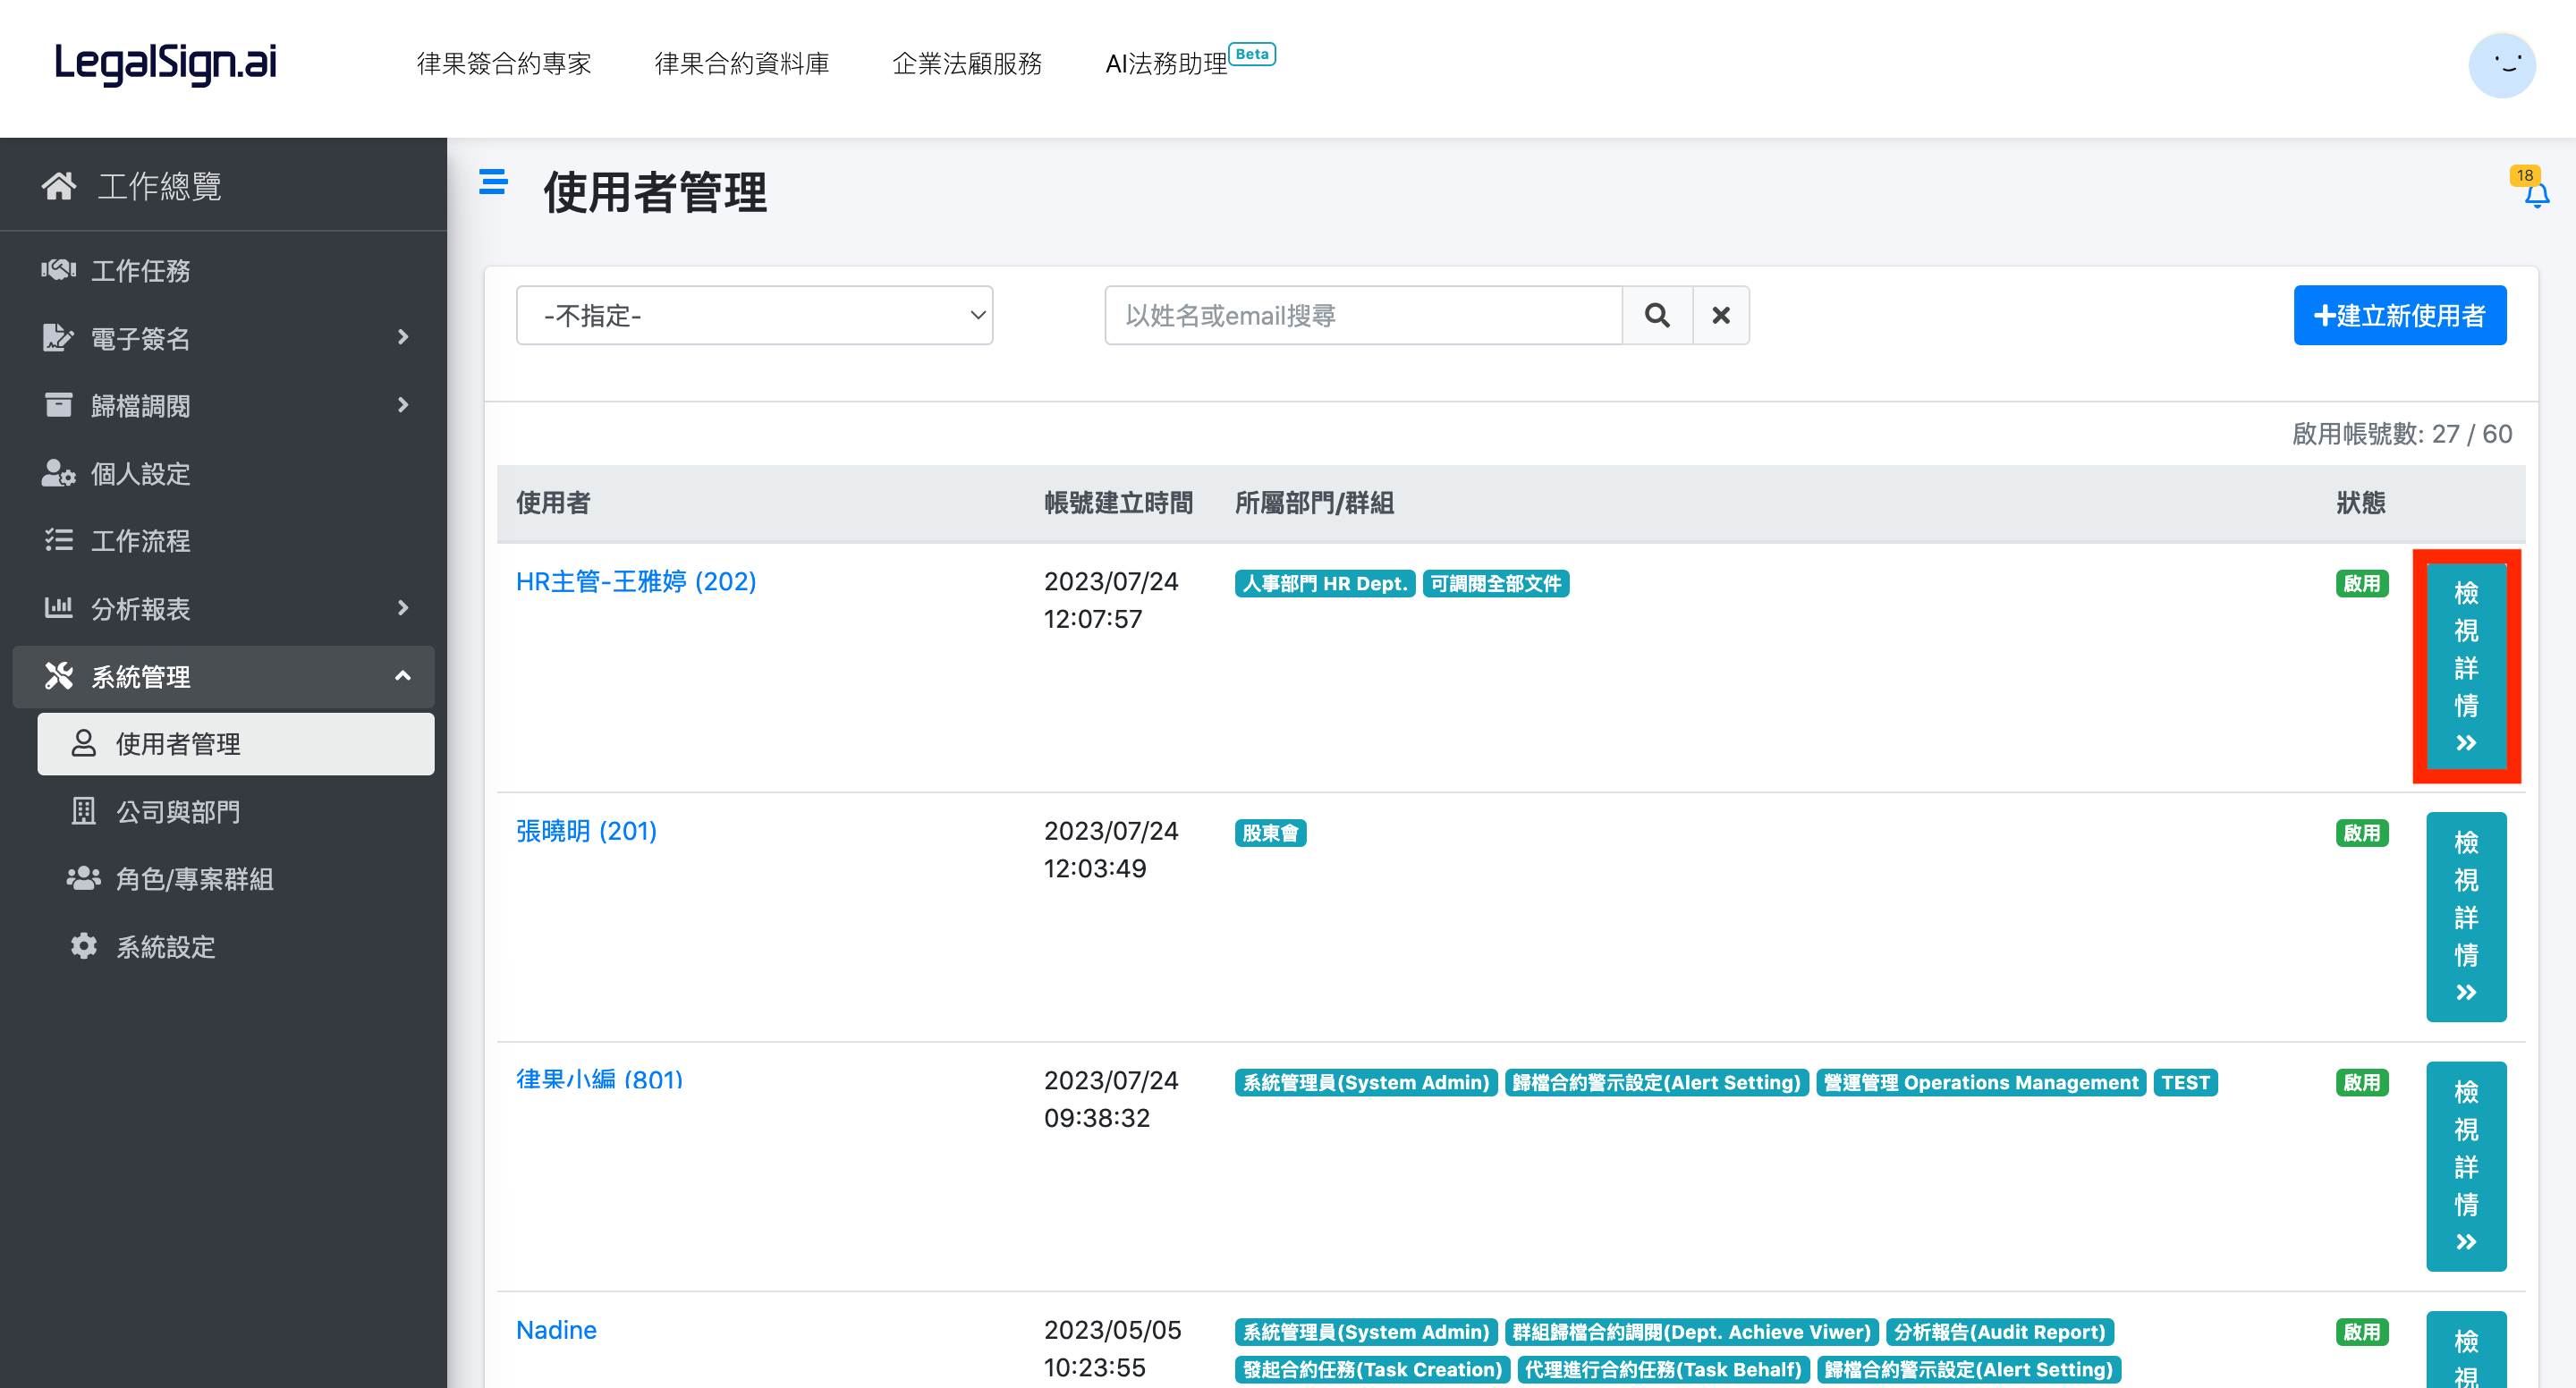Click the TEST tag

(x=2185, y=1082)
